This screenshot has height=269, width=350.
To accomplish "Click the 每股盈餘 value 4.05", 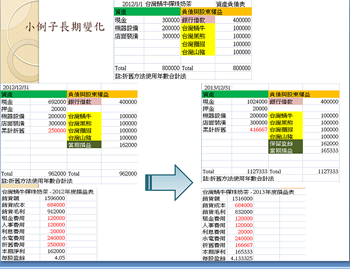I will pyautogui.click(x=60, y=258).
